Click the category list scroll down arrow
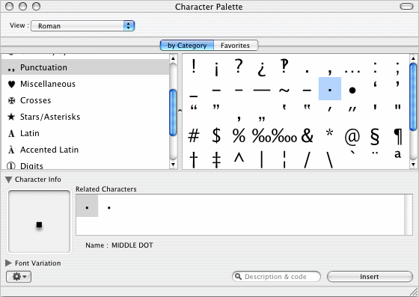This screenshot has height=297, width=419. (173, 165)
